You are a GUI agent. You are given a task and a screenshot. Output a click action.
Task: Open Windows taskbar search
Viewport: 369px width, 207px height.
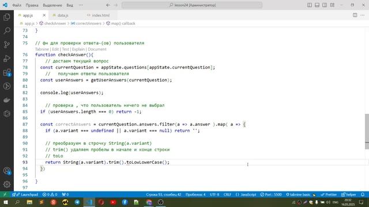coord(17,202)
